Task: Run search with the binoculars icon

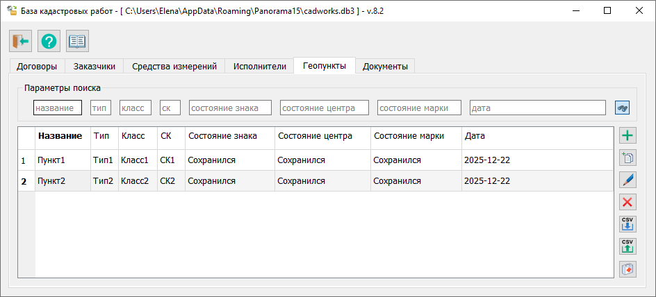Action: 622,108
